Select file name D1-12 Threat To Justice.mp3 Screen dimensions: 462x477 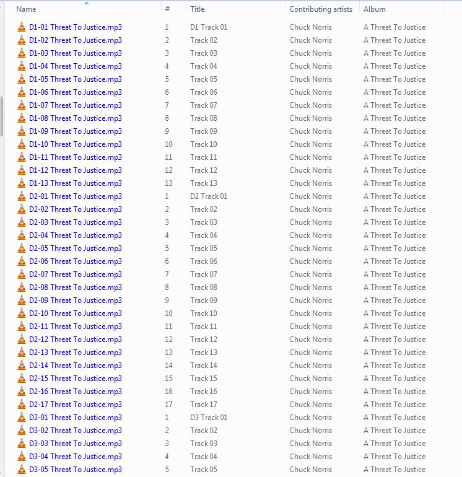76,170
